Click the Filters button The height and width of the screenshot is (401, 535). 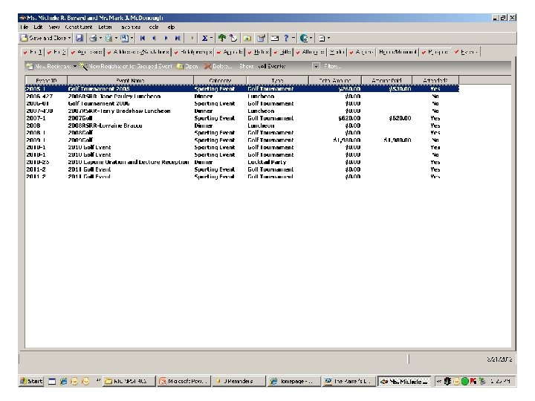(x=333, y=66)
